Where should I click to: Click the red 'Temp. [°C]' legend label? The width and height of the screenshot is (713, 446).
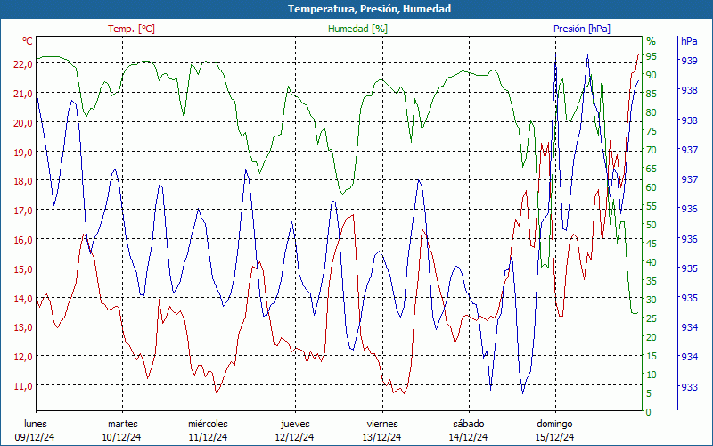coord(131,29)
